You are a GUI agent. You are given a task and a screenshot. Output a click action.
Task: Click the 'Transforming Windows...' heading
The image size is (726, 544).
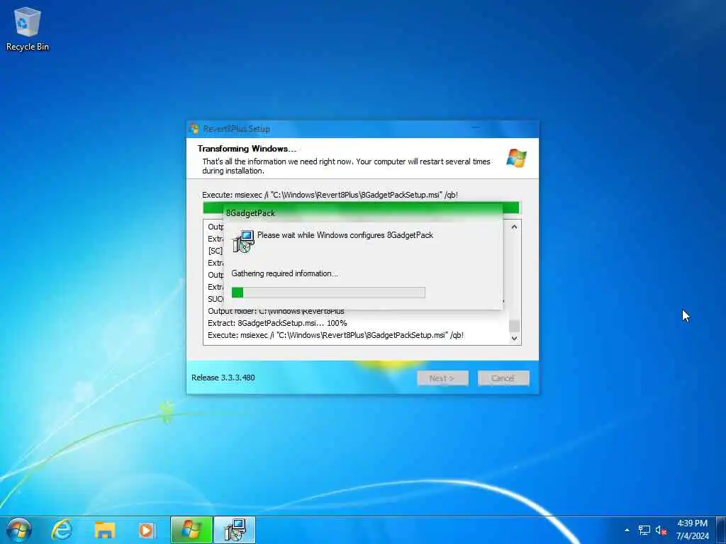pos(247,149)
